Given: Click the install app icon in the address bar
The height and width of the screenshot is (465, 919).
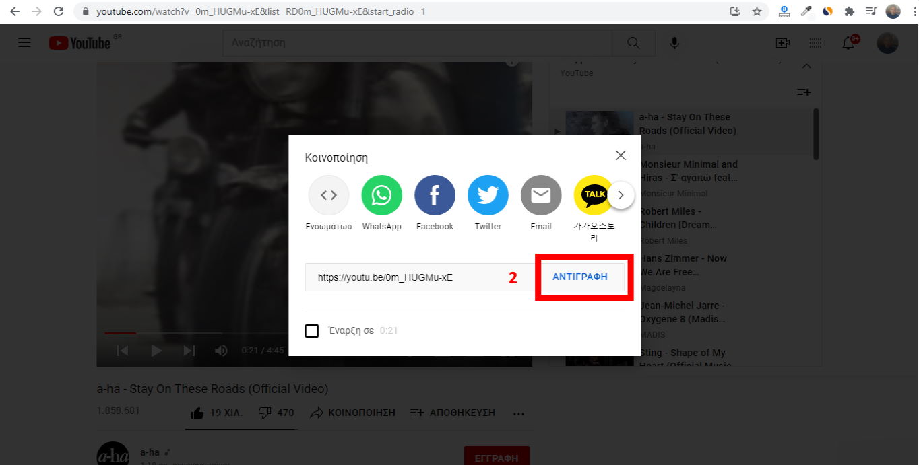Looking at the screenshot, I should click(x=735, y=11).
